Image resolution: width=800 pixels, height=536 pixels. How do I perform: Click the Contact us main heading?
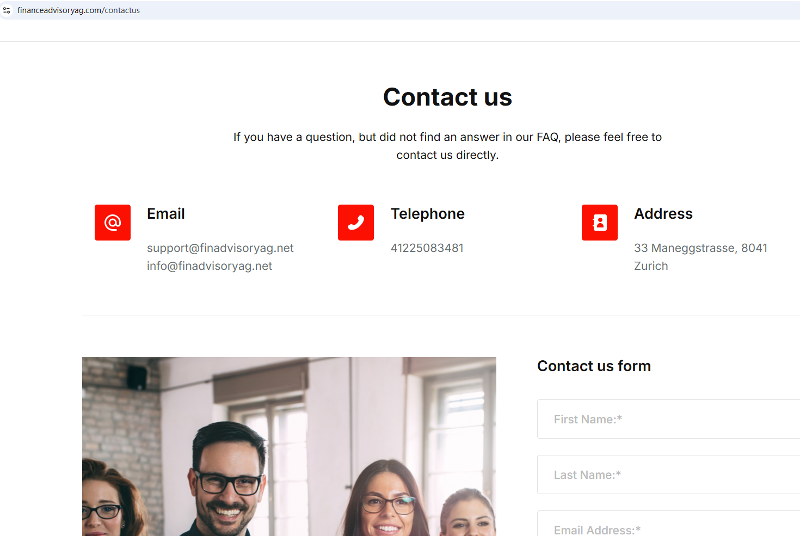447,97
